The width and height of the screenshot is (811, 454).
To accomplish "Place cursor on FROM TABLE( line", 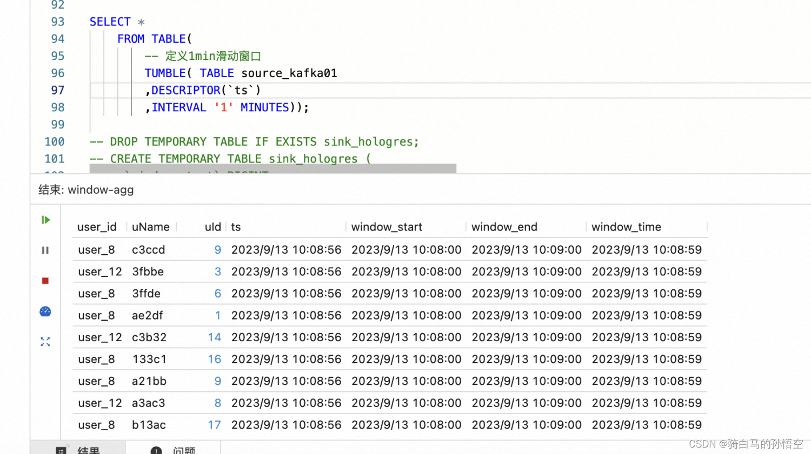I will click(x=155, y=39).
